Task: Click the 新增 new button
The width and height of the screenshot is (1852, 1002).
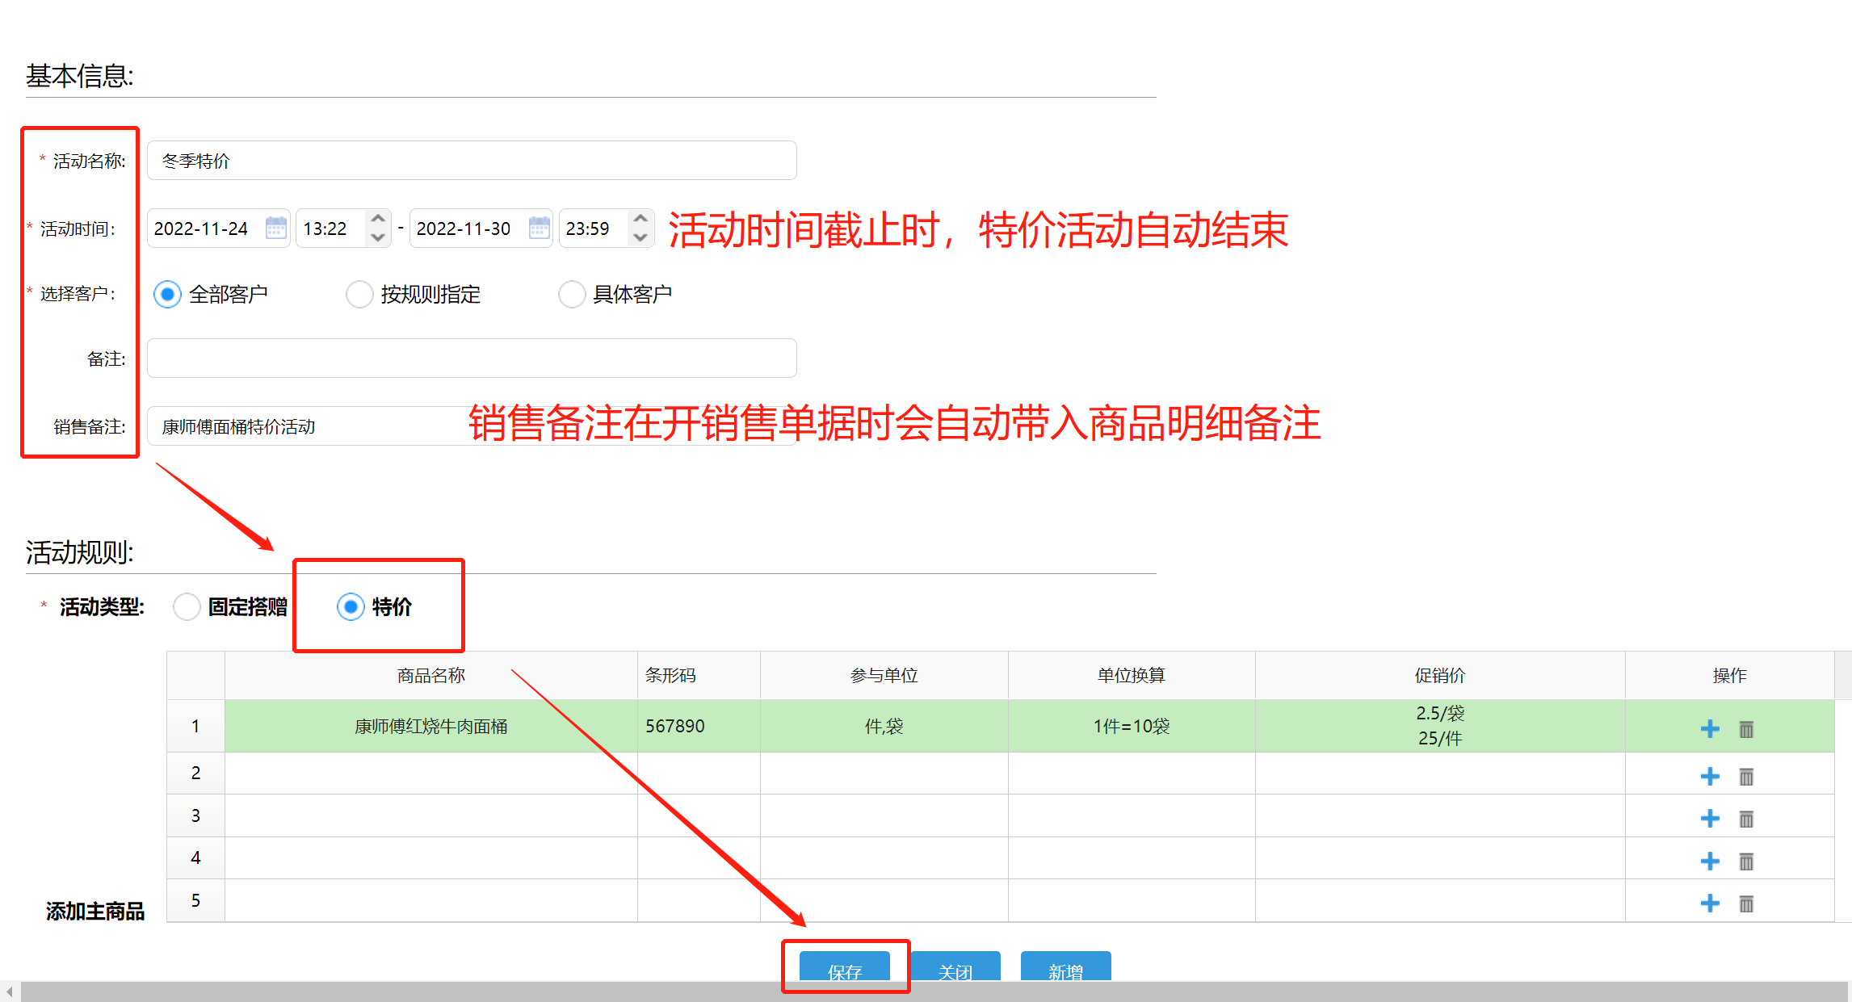Action: [x=1066, y=966]
